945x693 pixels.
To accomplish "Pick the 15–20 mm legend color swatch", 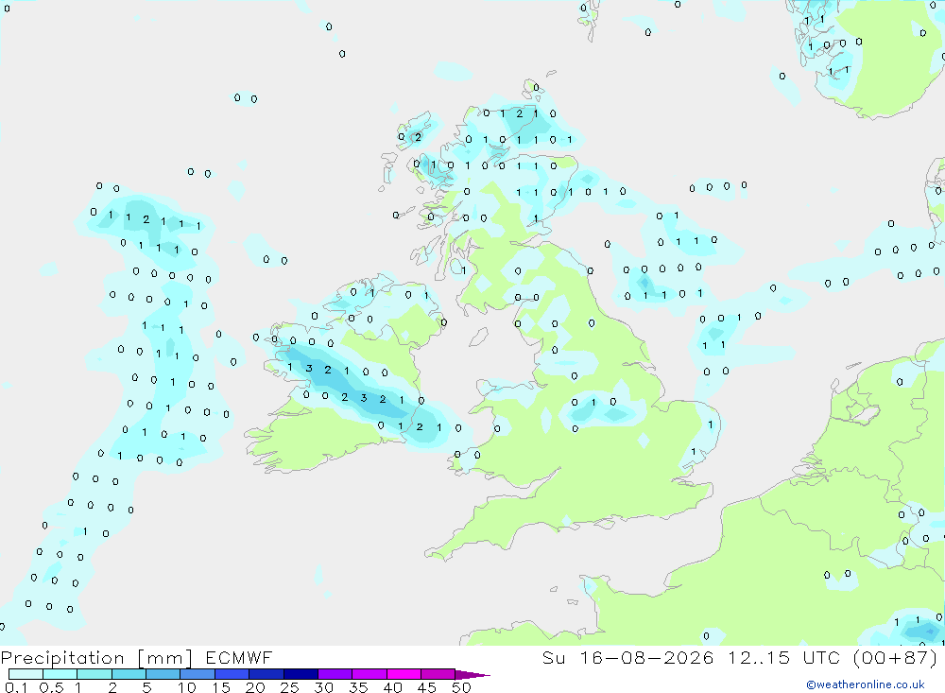I will pos(232,674).
